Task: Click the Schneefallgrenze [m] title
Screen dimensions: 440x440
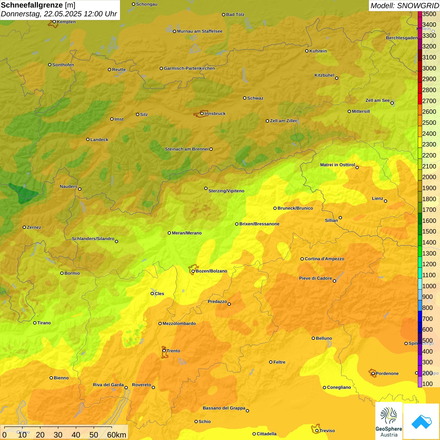Action: [x=38, y=5]
